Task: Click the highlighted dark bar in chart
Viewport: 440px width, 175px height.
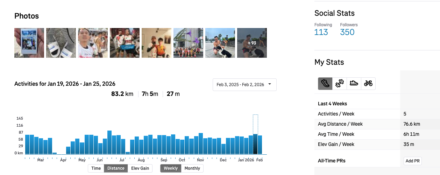Action: click(x=255, y=144)
